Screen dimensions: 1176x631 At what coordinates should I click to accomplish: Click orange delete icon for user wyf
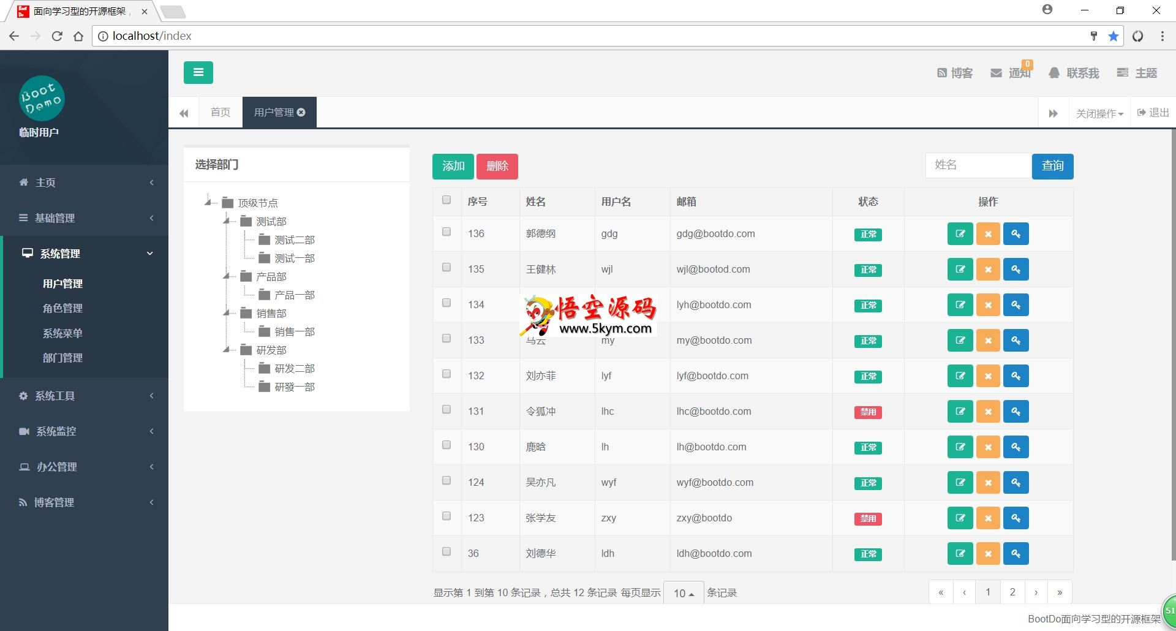point(988,482)
